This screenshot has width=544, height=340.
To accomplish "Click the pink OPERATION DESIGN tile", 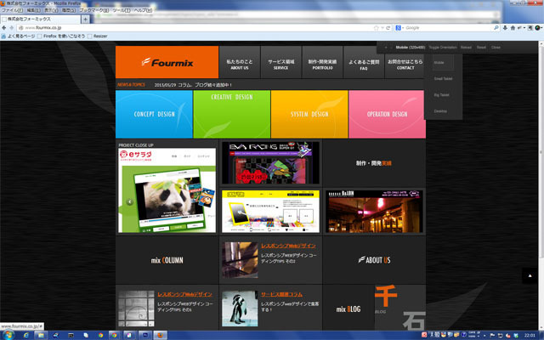I will [x=386, y=114].
